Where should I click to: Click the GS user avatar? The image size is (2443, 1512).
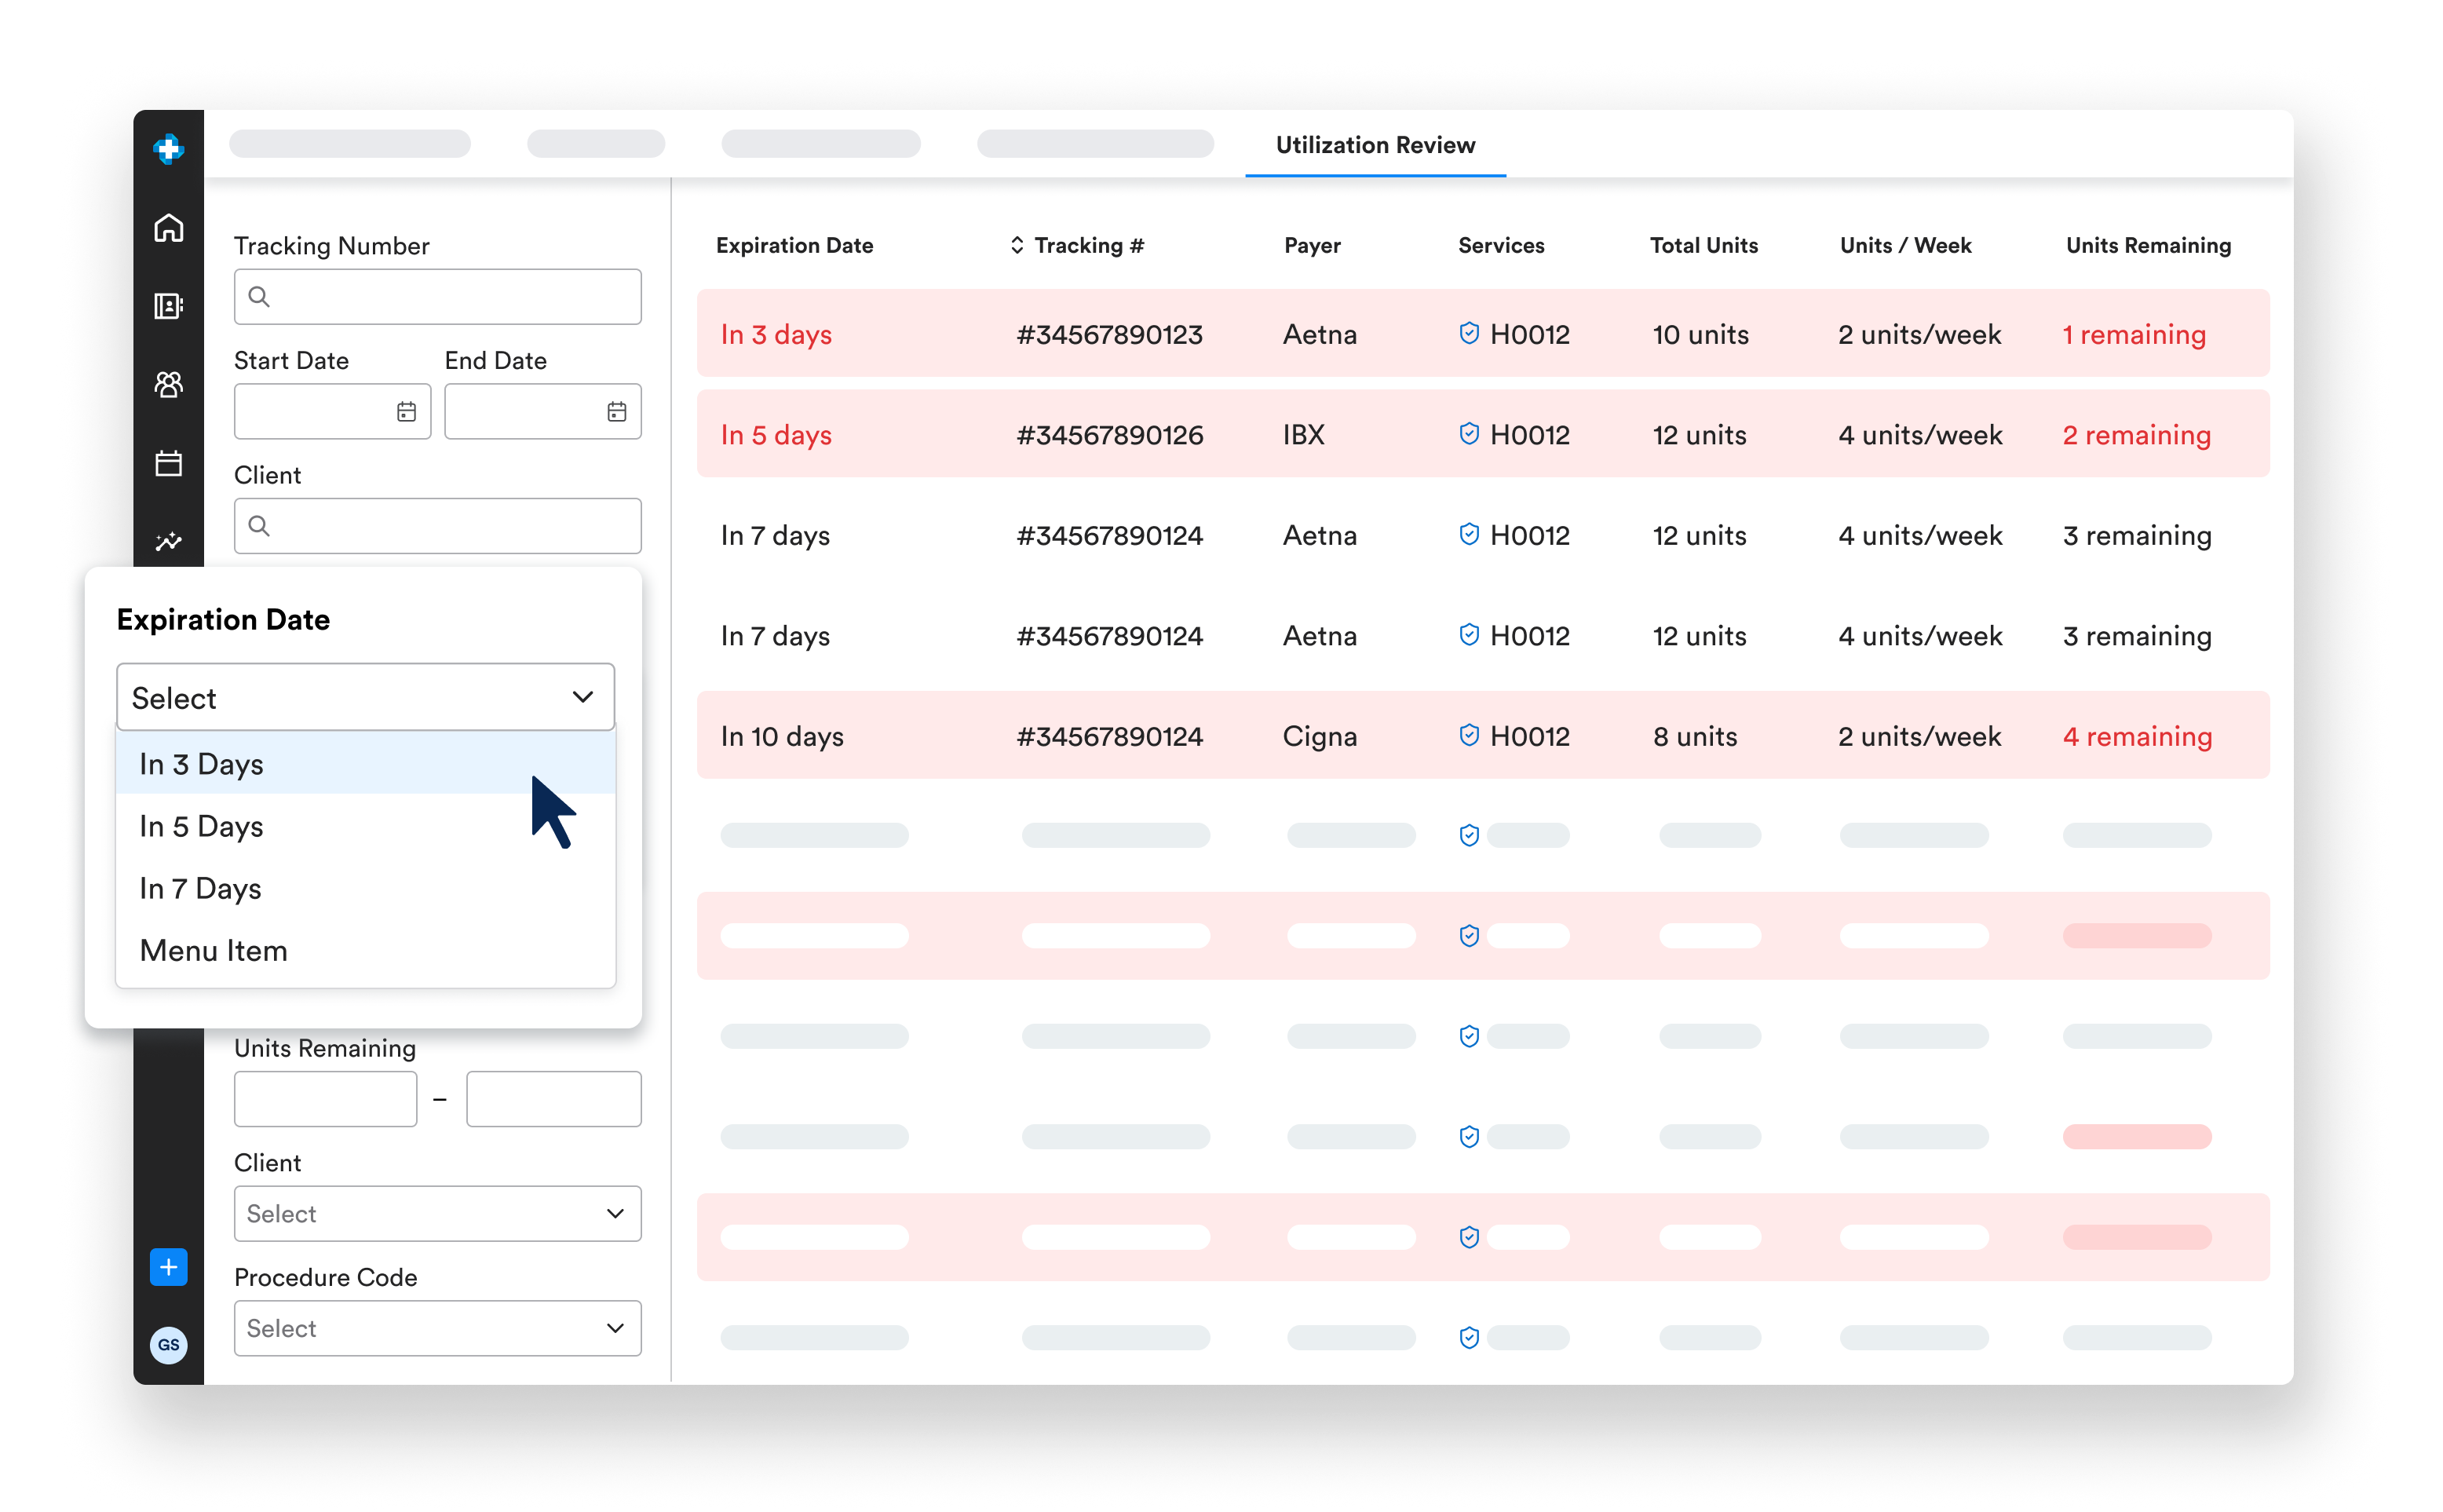click(168, 1345)
